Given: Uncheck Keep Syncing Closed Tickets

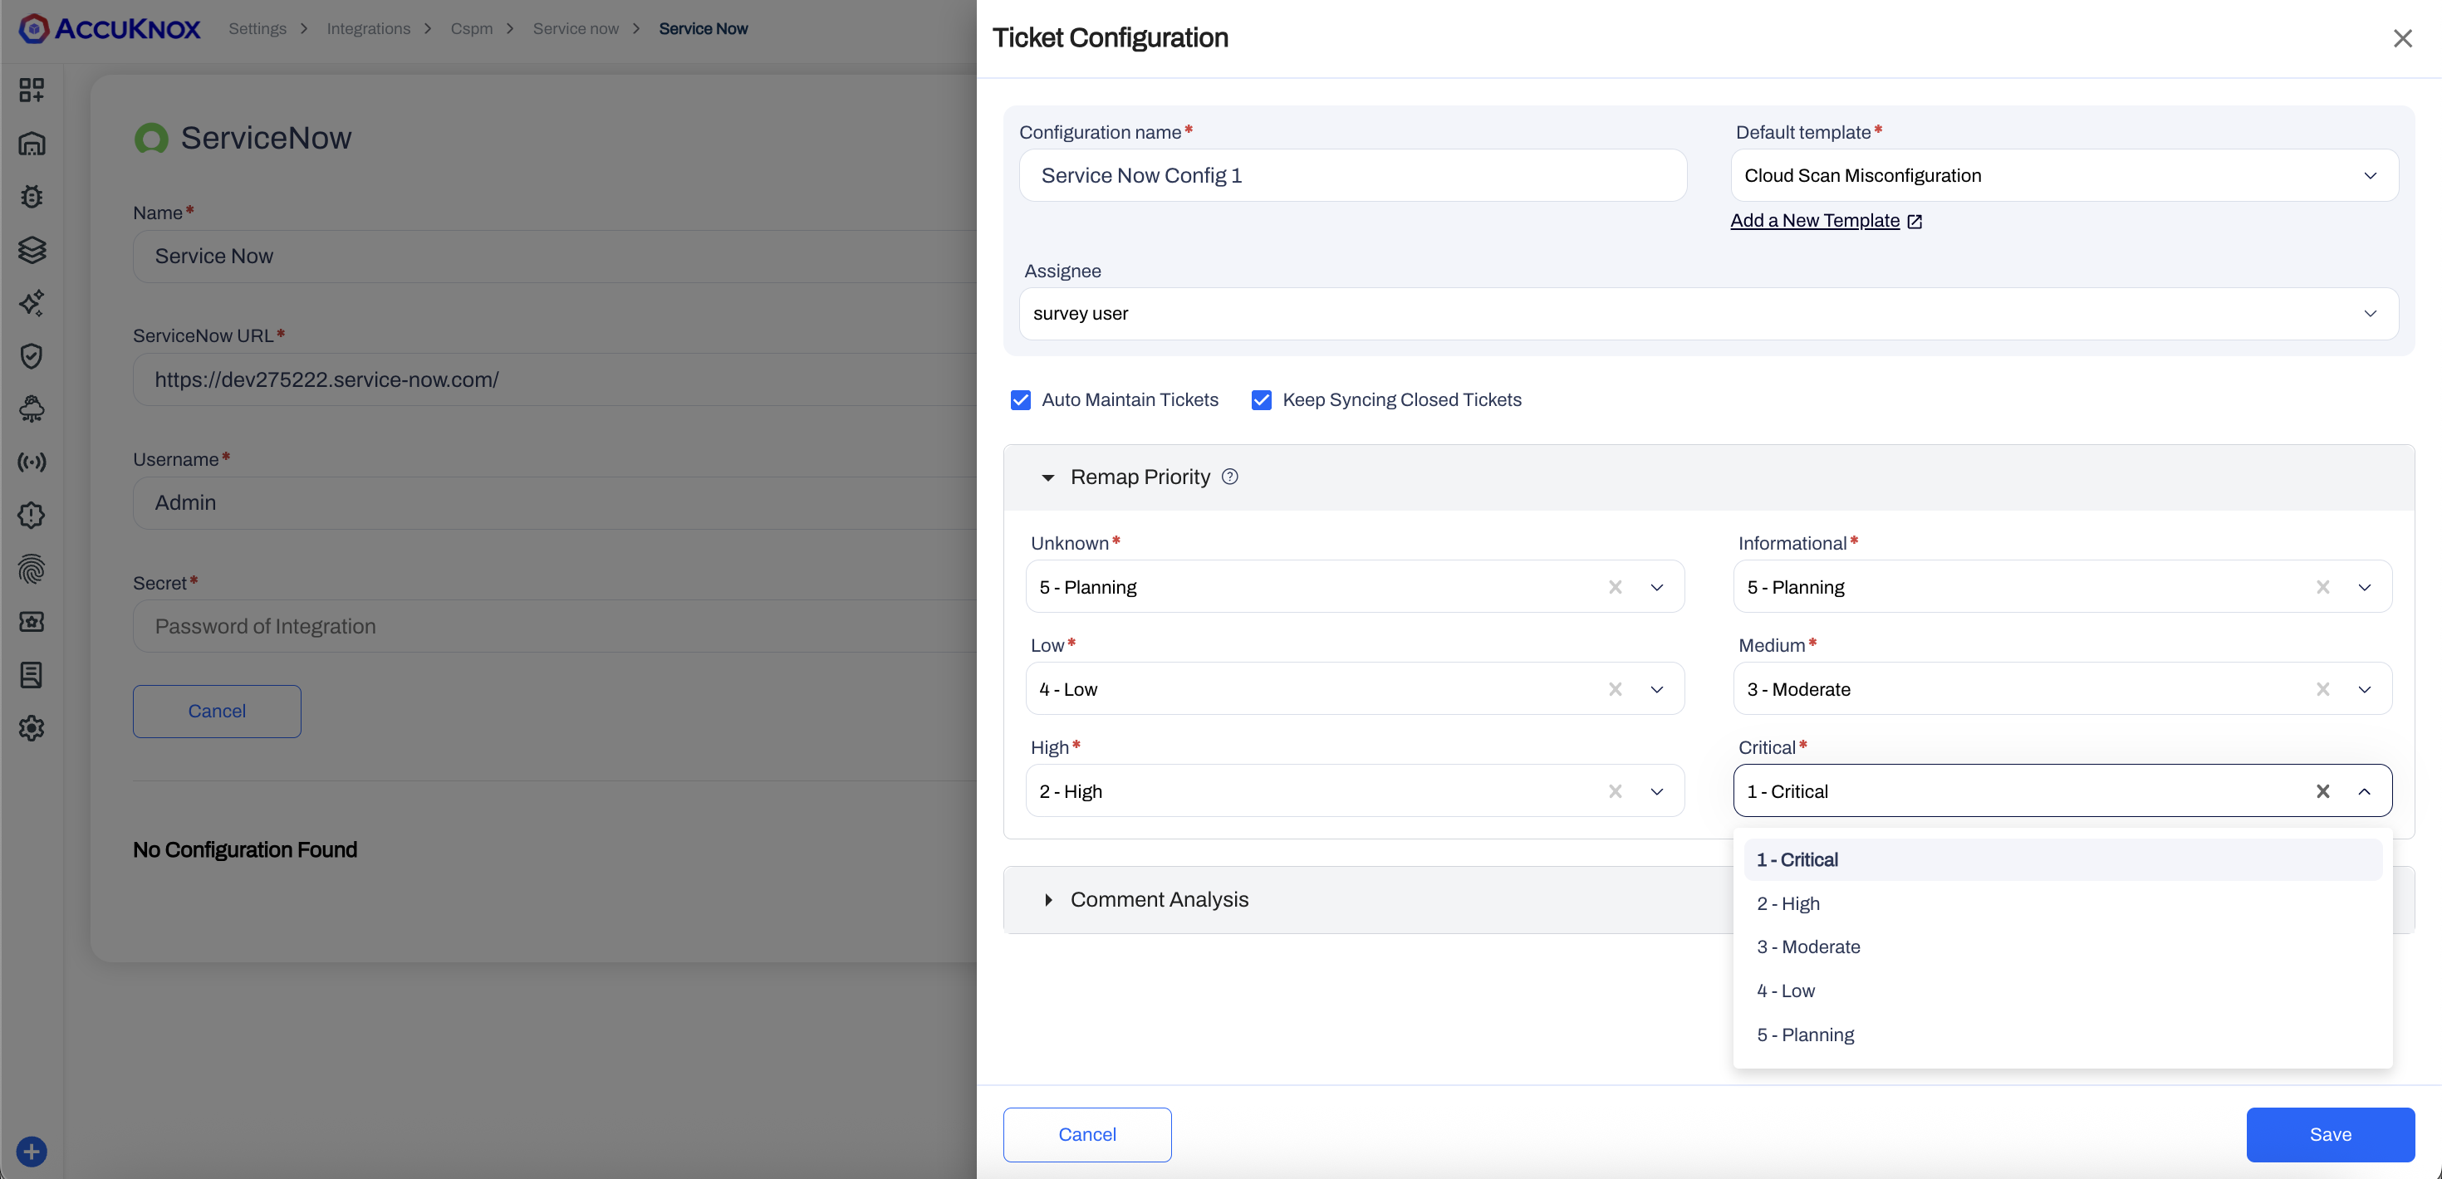Looking at the screenshot, I should [x=1261, y=399].
